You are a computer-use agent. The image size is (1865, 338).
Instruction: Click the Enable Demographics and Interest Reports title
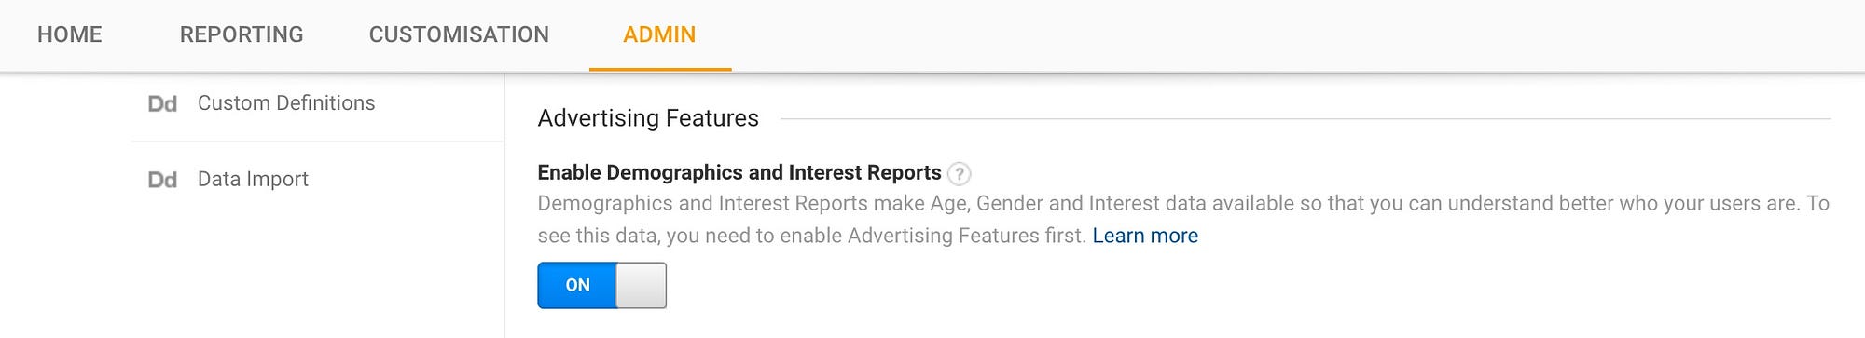[x=739, y=172]
